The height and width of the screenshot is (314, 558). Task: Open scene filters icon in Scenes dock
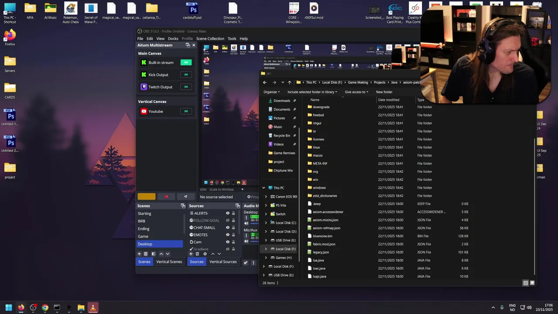tap(153, 254)
